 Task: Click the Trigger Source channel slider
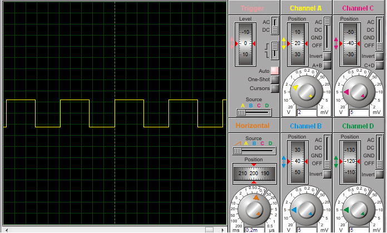[254, 112]
